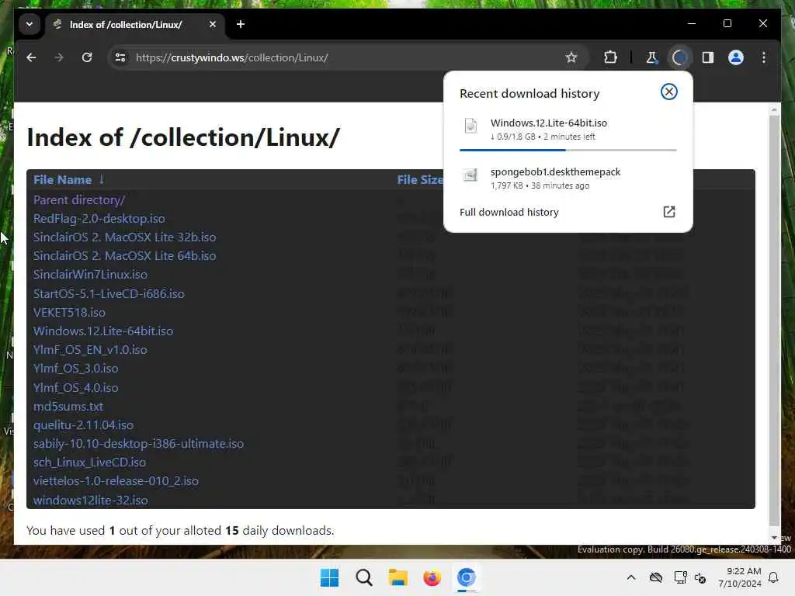Download windows12lite-32.iso
Viewport: 795px width, 596px height.
[x=90, y=501]
